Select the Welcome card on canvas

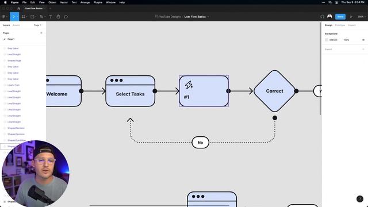64,91
